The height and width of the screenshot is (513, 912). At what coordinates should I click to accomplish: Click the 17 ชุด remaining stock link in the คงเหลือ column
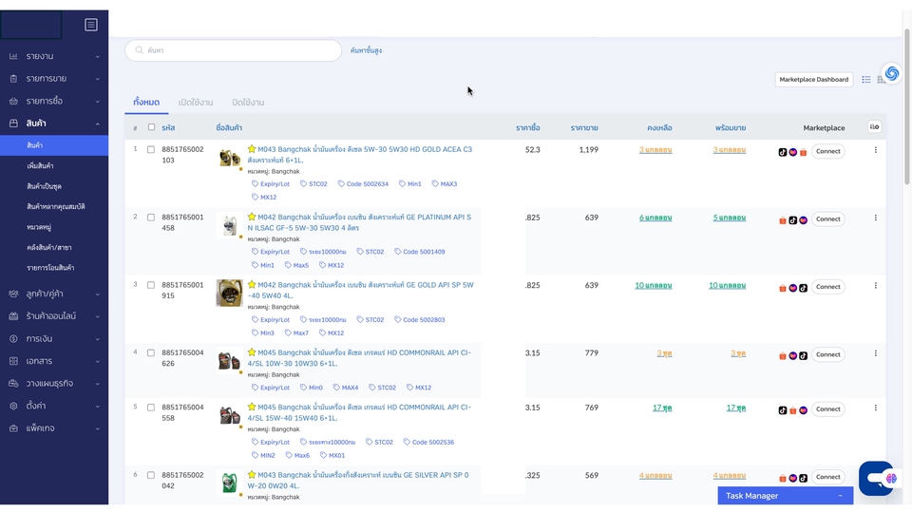click(662, 408)
